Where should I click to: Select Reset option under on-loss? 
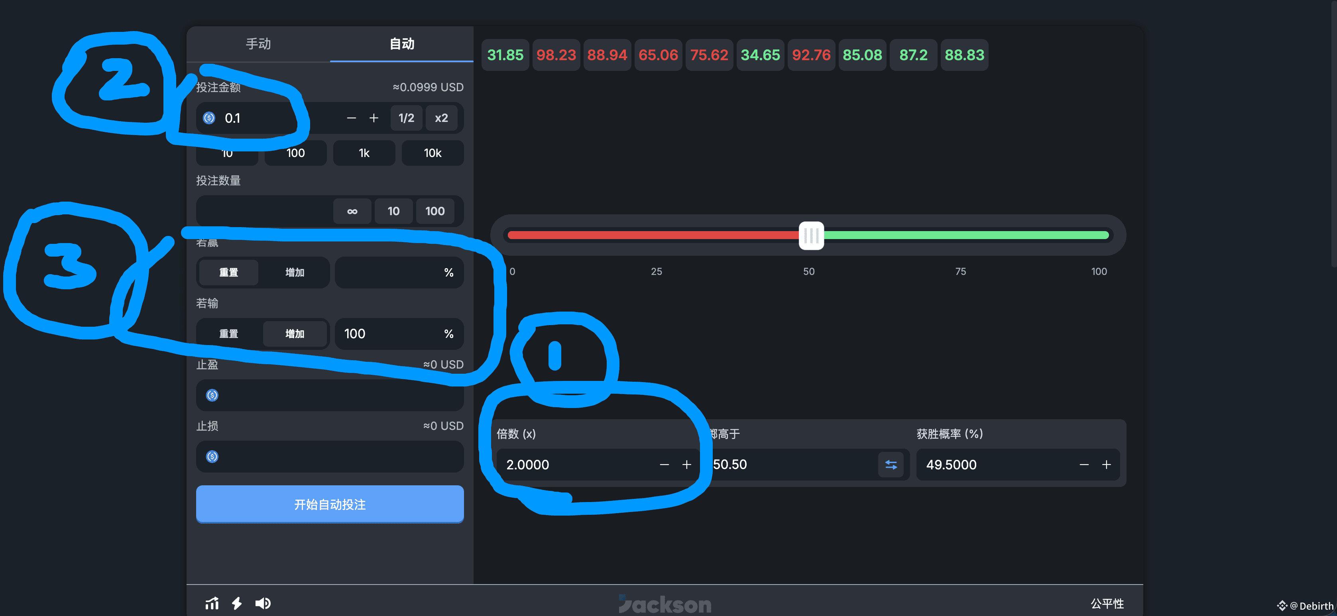pos(228,334)
